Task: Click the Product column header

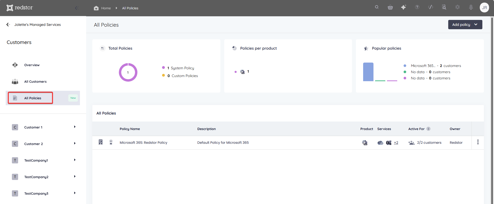Action: click(x=367, y=129)
